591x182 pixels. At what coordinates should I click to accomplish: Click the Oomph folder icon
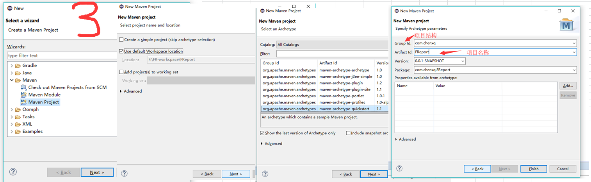pos(18,110)
